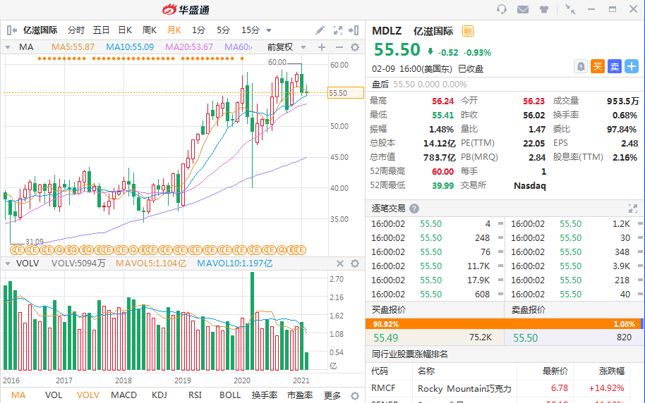This screenshot has height=403, width=645.
Task: Hide the right quote panel icon
Action: (354, 30)
